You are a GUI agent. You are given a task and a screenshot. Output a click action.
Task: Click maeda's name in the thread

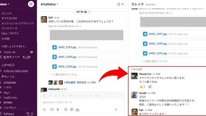[143, 93]
